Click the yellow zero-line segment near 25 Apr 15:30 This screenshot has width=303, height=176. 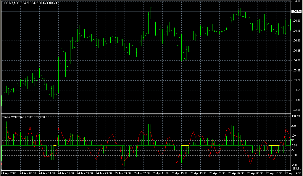(185, 145)
